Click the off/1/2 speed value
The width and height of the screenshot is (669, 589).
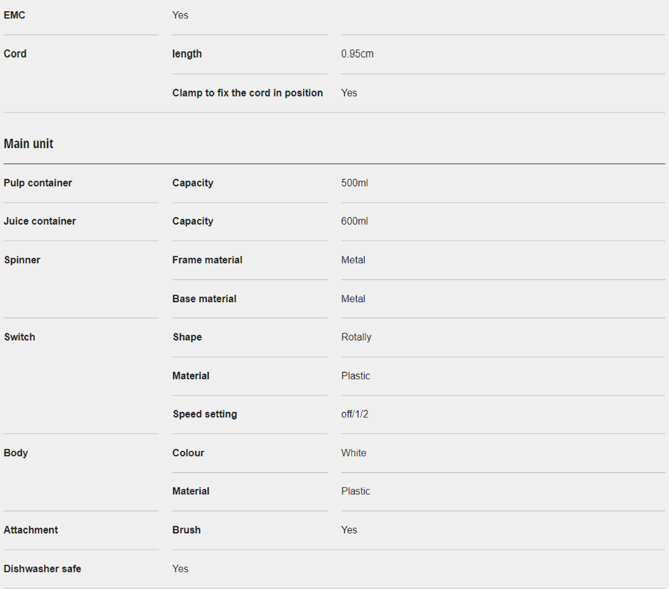(355, 414)
